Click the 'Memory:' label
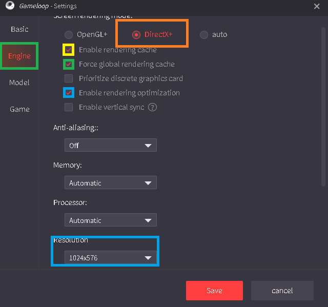The image size is (328, 307). click(68, 165)
